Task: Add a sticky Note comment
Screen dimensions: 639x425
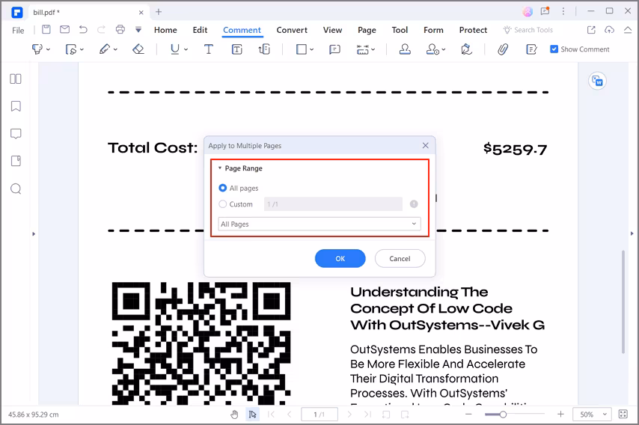Action: [334, 49]
